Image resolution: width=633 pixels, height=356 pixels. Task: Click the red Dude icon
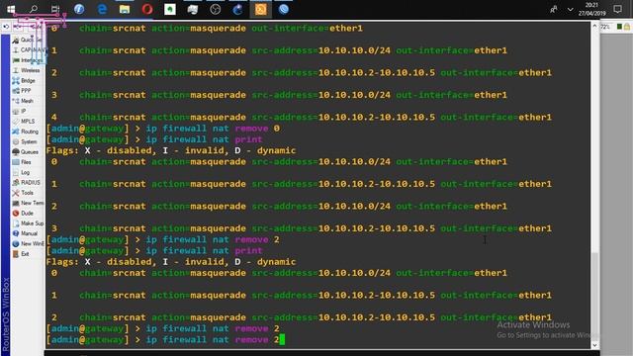tap(16, 214)
